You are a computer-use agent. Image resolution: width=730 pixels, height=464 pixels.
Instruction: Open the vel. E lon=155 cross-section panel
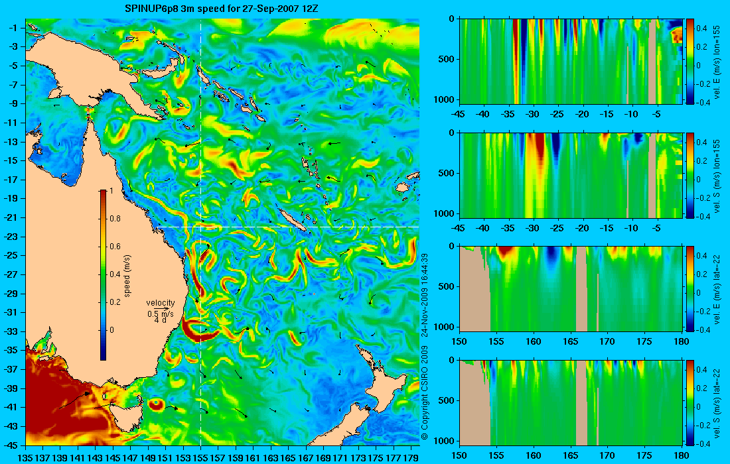click(571, 62)
